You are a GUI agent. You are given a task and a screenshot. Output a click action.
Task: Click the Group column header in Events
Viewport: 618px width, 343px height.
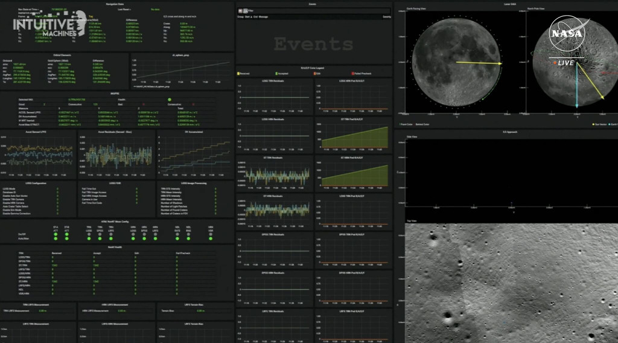pyautogui.click(x=240, y=16)
